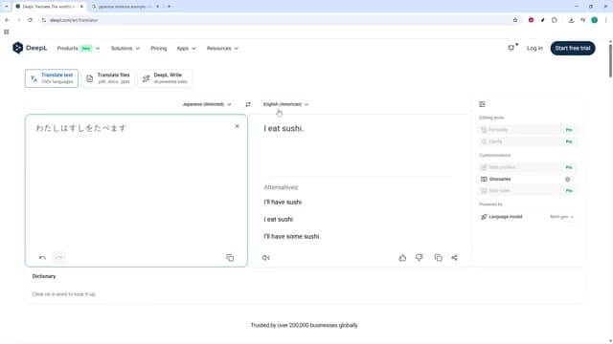Click the Dictionary heading

pyautogui.click(x=44, y=276)
